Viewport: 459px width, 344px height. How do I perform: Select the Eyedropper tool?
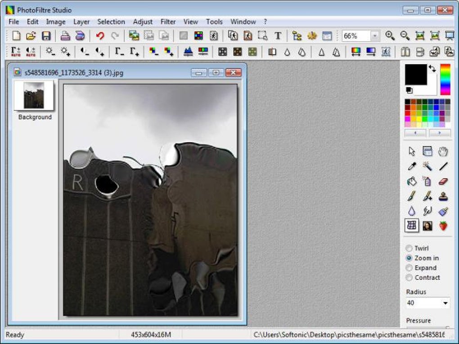(x=412, y=166)
